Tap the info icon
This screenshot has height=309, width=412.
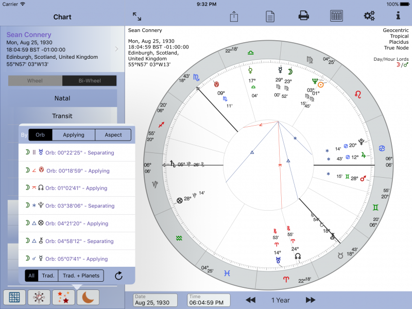398,16
